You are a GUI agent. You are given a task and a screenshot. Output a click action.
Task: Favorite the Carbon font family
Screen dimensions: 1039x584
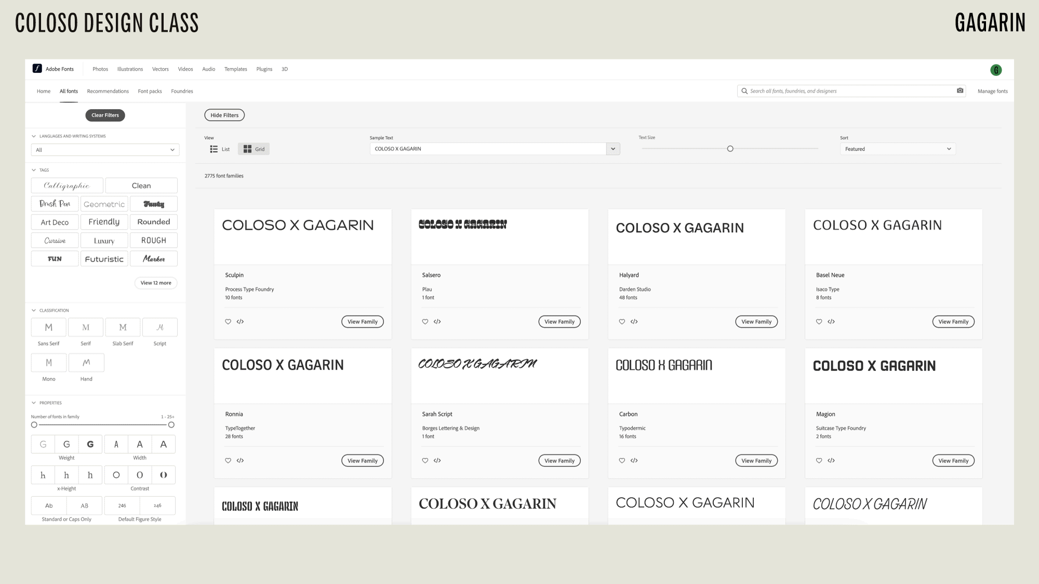pyautogui.click(x=622, y=460)
